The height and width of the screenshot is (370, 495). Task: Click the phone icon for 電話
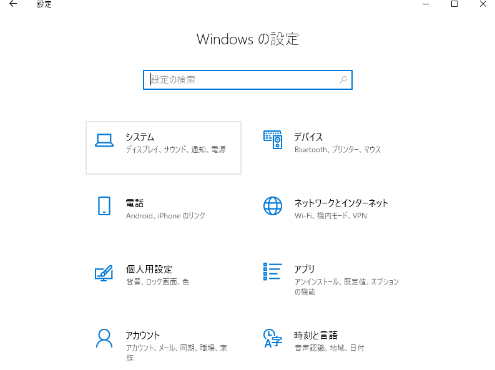coord(104,206)
